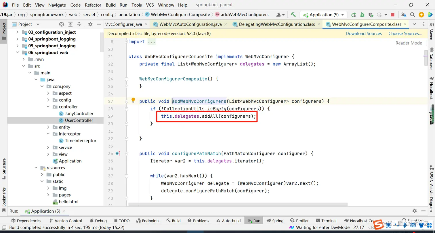435x233 pixels.
Task: Show the hidden editor tabs list chevron
Action: coord(414,24)
